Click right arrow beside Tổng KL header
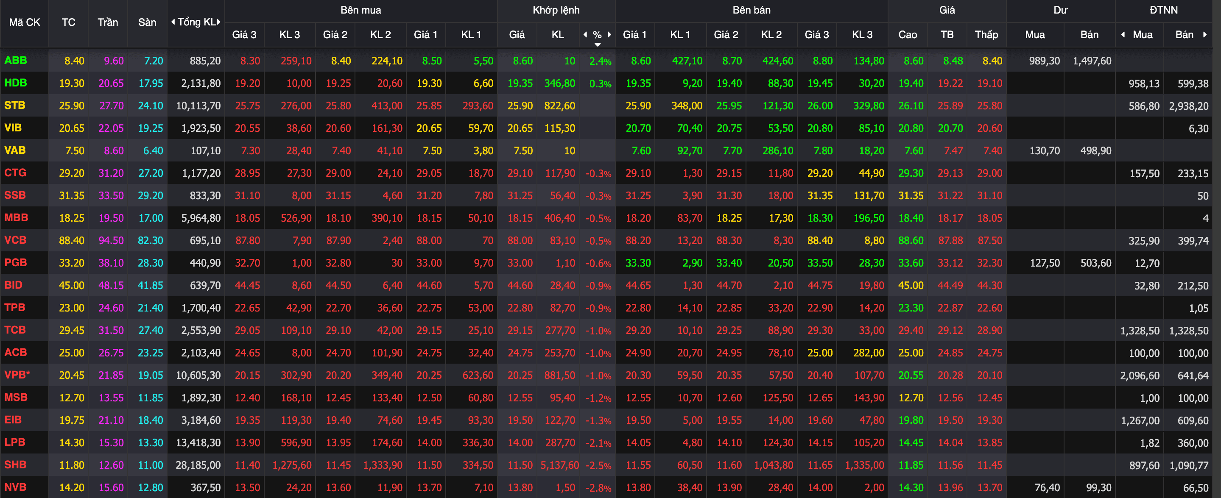The width and height of the screenshot is (1221, 498). [x=218, y=22]
